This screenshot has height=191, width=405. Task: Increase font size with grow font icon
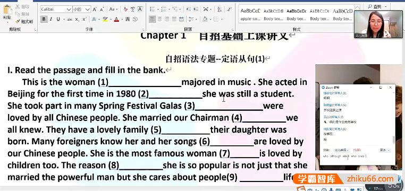pos(95,10)
